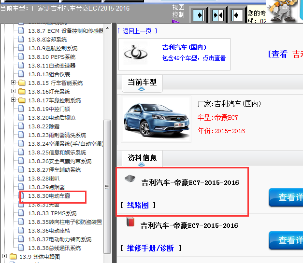Click page icon of 13.8.9巡航控制系统
Screen dimensions: 303x263
[x=21, y=48]
